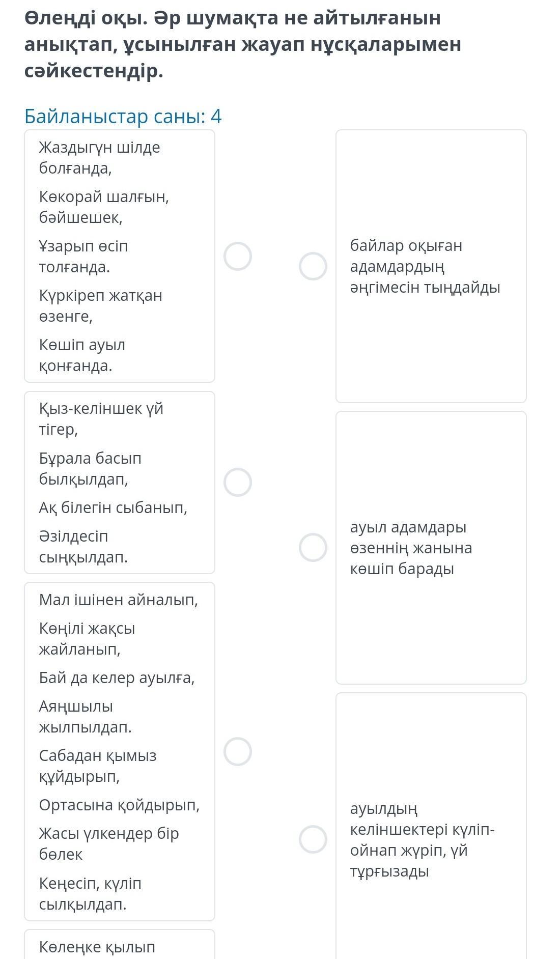Select the circle beside "байлар оқыған адамдардың әңгімесін тыңдайды"
This screenshot has width=533, height=959.
[x=313, y=266]
